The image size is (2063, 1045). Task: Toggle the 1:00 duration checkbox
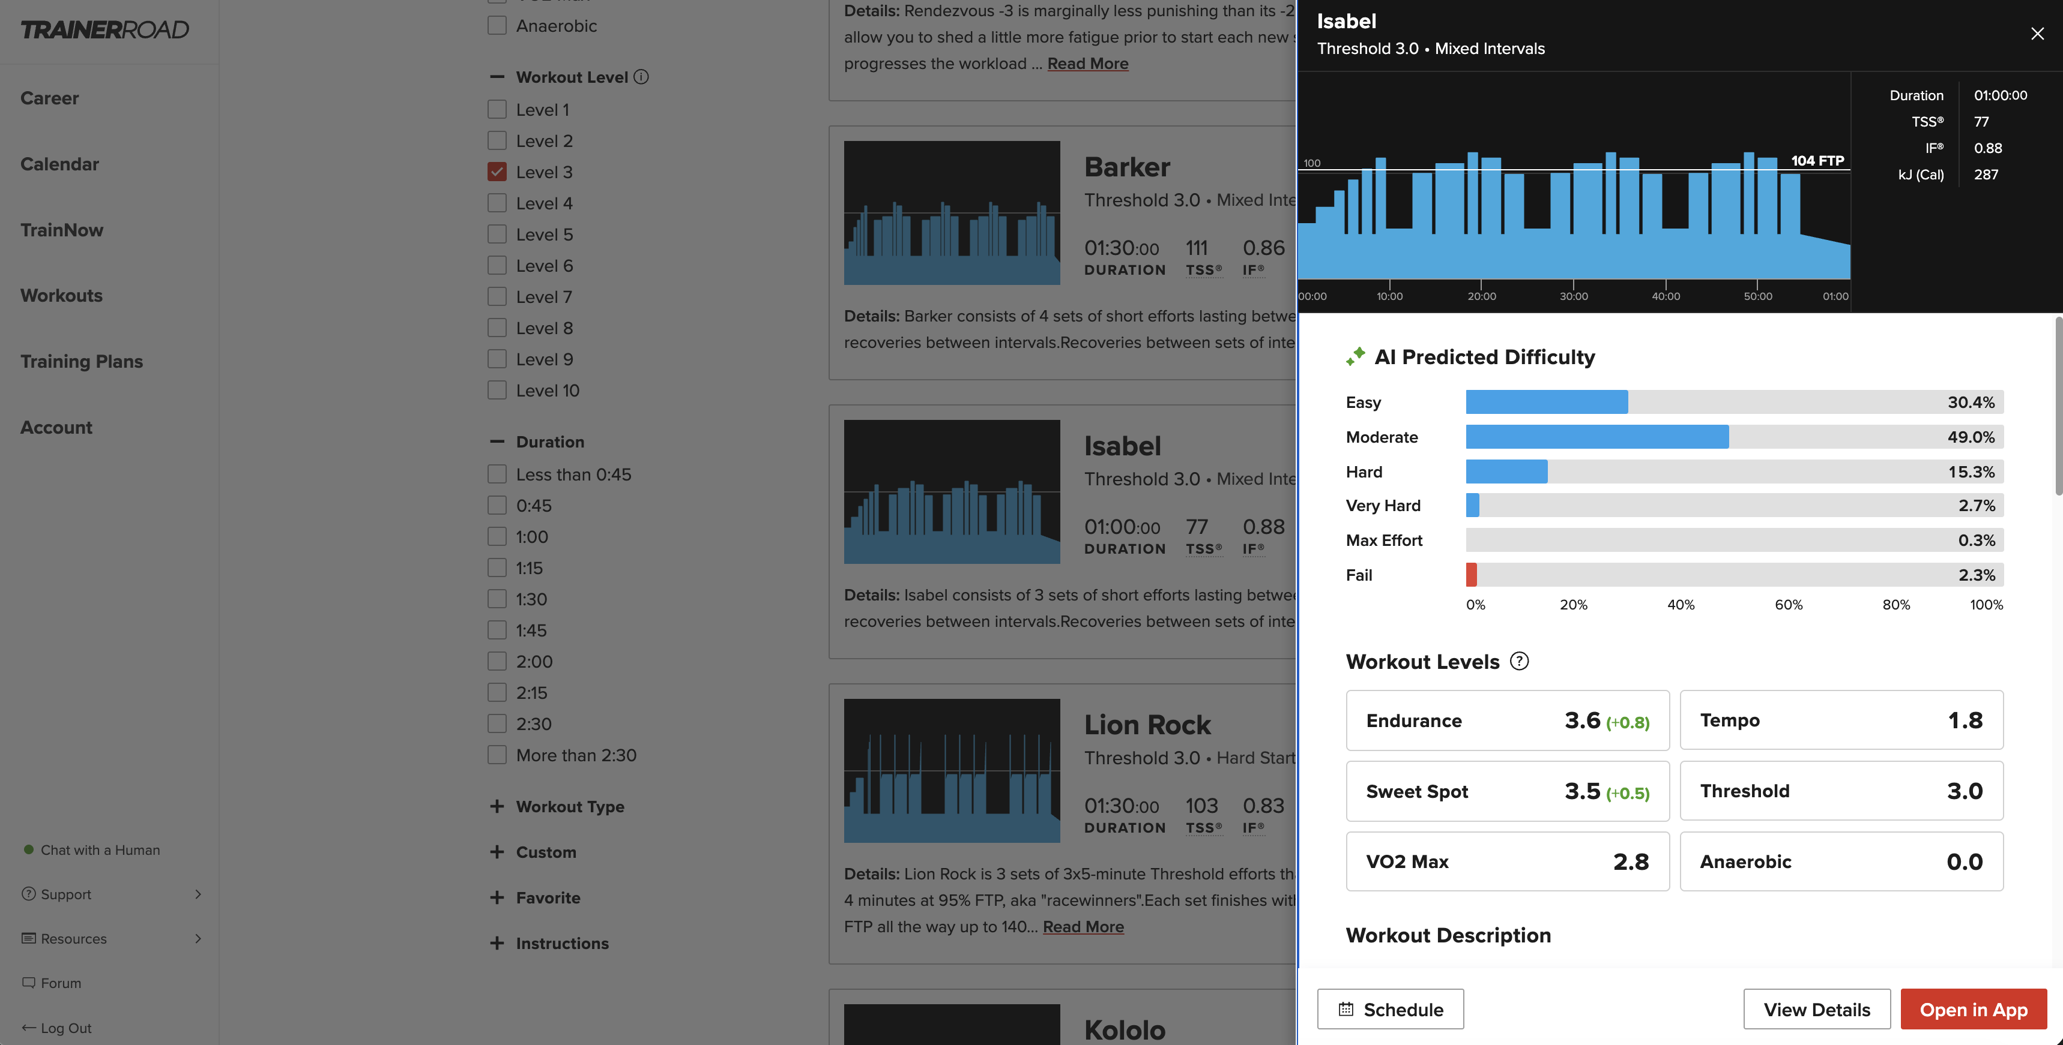tap(497, 536)
